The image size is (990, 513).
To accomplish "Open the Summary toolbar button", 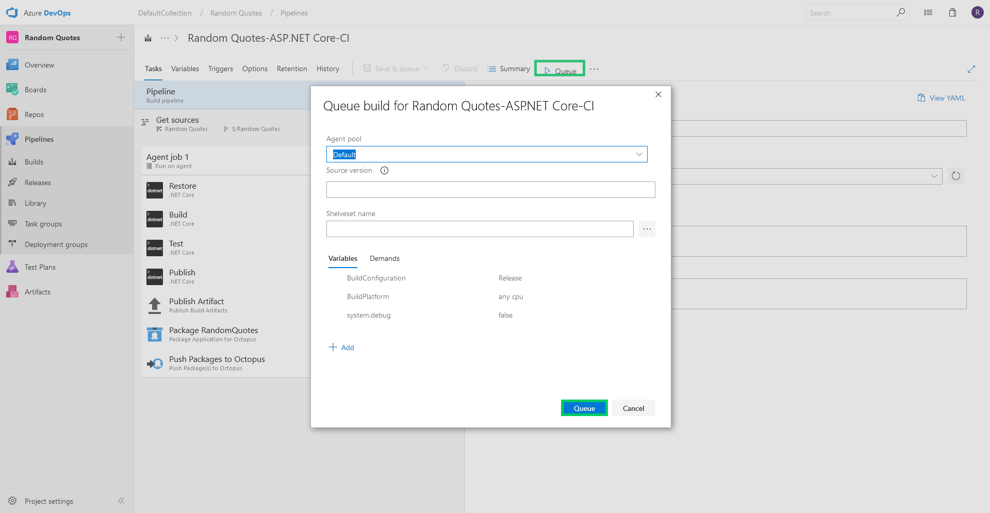I will [x=509, y=69].
